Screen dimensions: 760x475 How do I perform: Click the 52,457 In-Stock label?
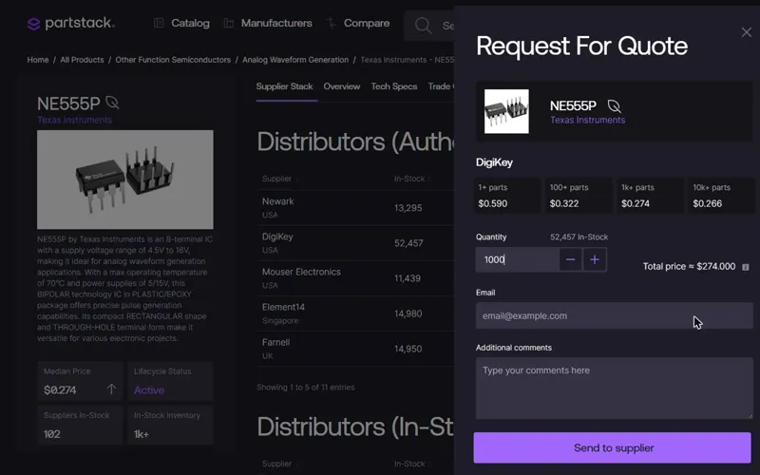(579, 237)
